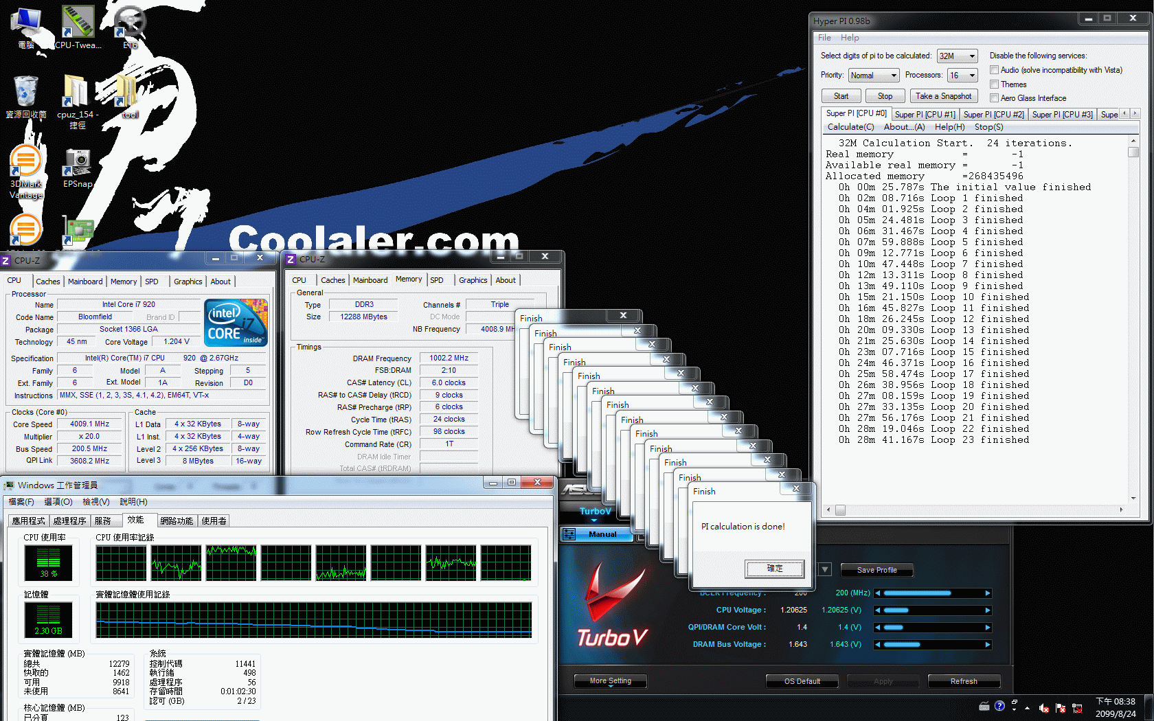Click the left arrow of the BCLK frequency slider
1154x721 pixels.
click(x=877, y=593)
